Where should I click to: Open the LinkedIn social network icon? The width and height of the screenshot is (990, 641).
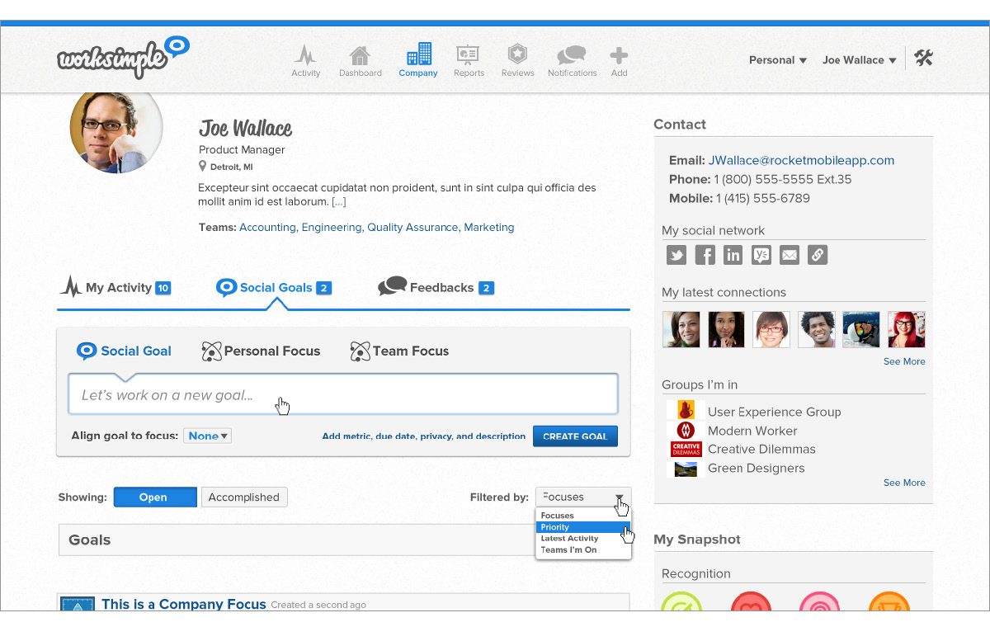point(733,255)
